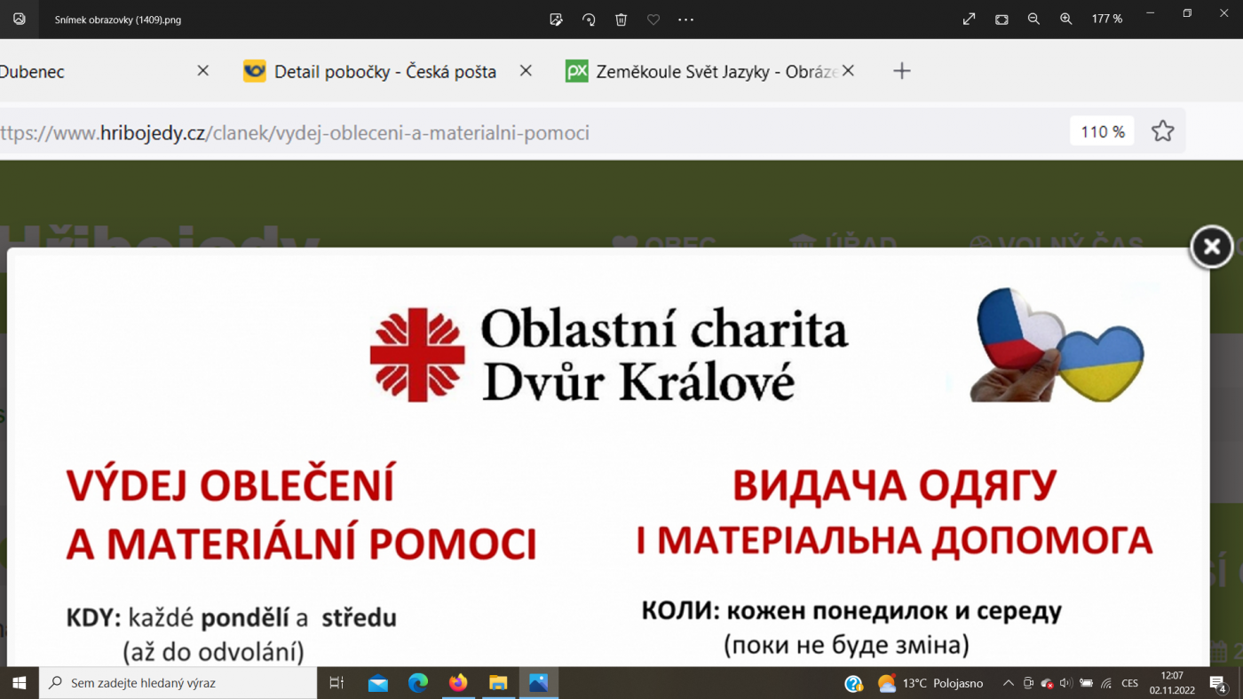
Task: Rotate the picture with the rotate icon
Action: (x=589, y=19)
